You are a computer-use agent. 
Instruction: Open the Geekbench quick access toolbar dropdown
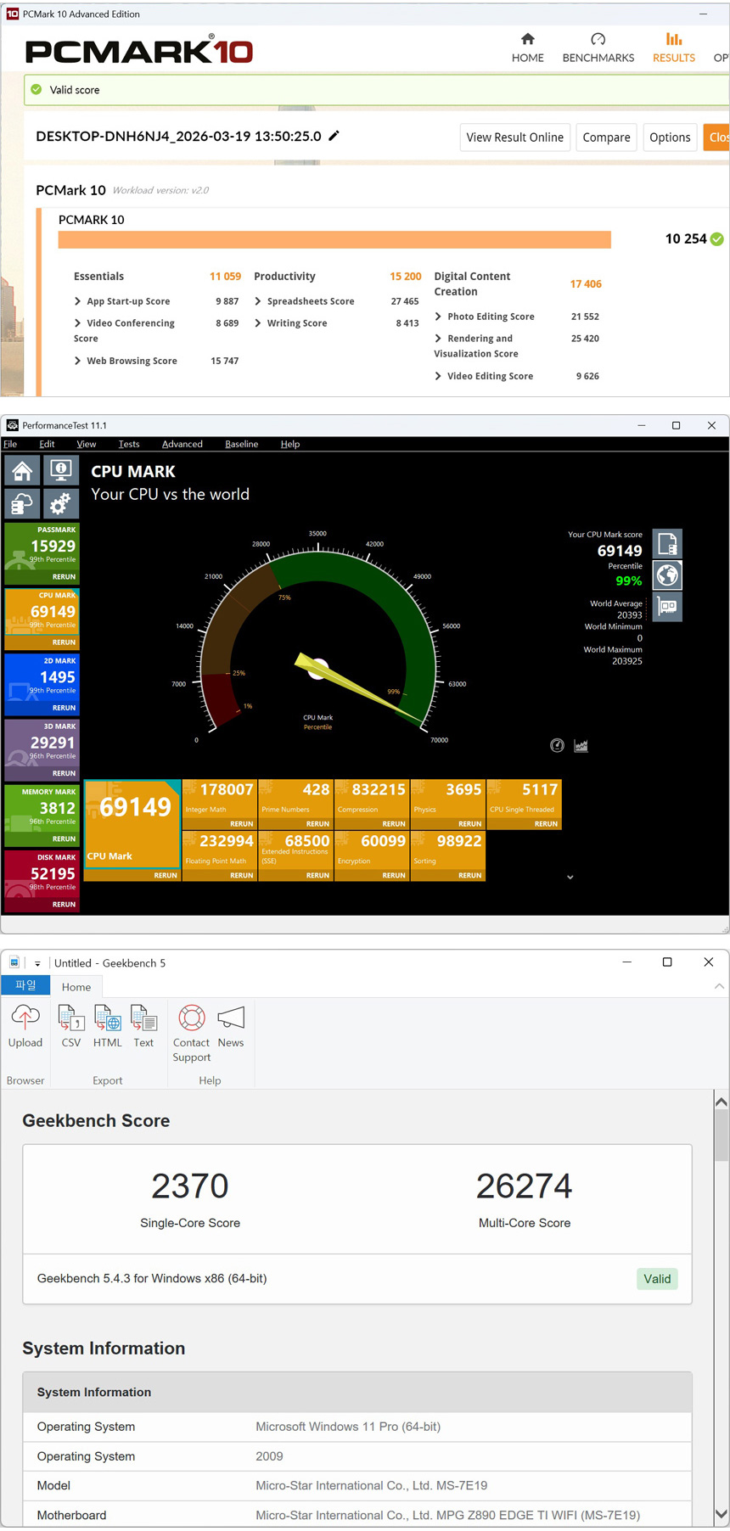[37, 963]
